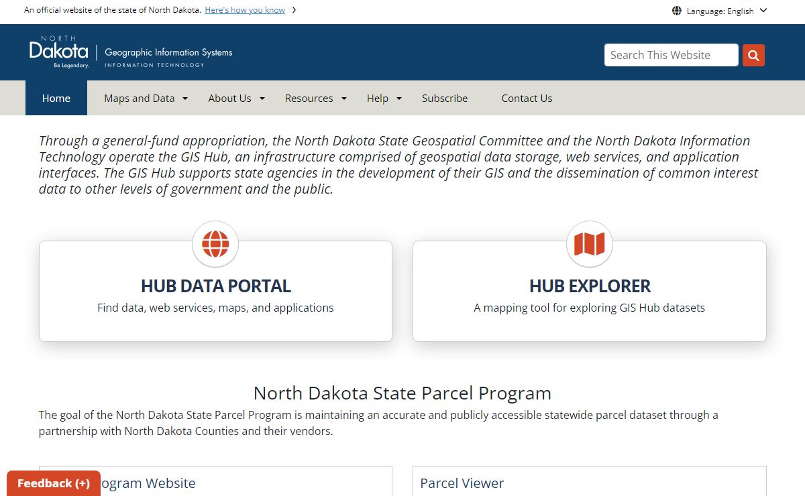Open the Contact Us page

click(527, 98)
